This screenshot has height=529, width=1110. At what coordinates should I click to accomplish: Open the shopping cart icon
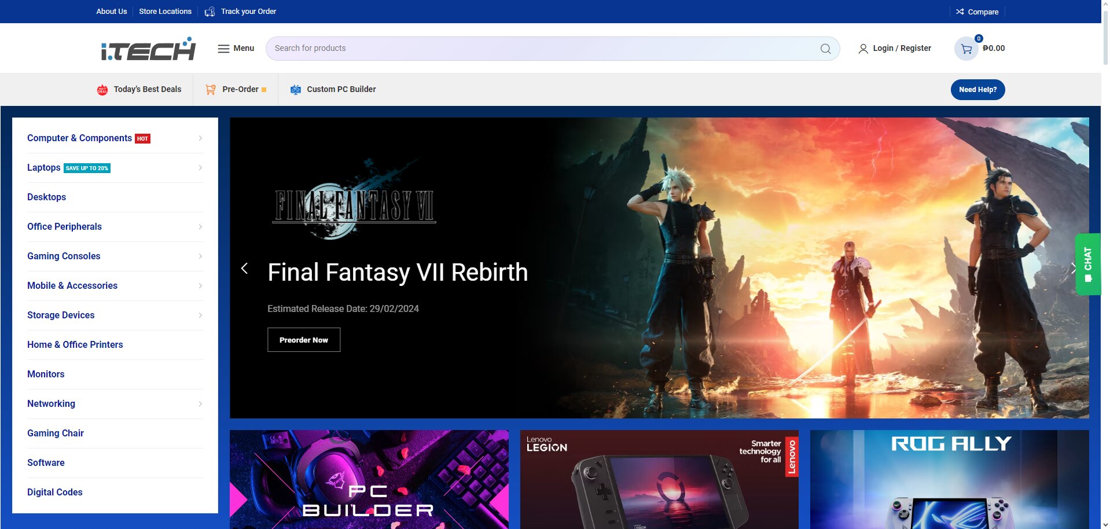(x=966, y=49)
